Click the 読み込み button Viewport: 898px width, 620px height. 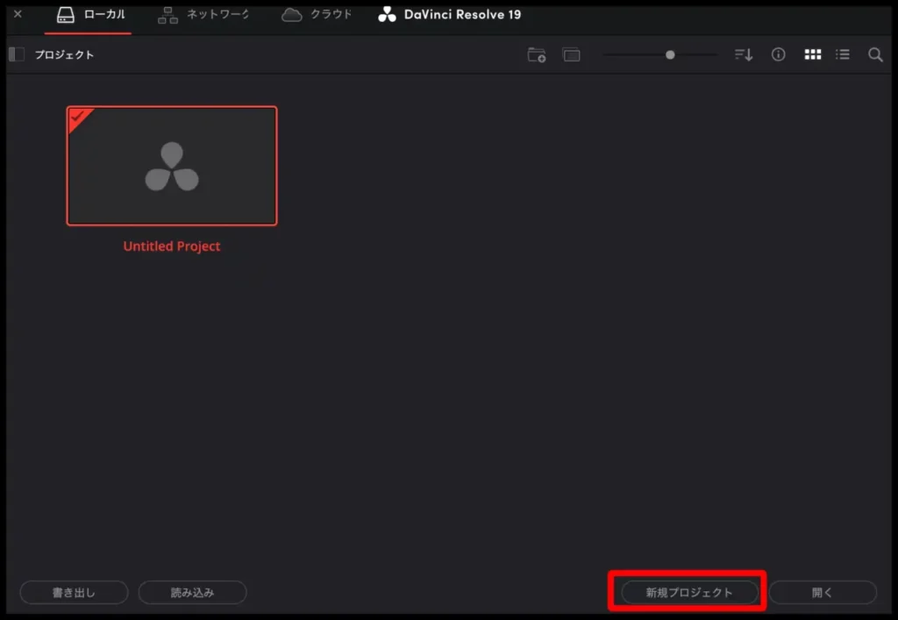pos(192,592)
